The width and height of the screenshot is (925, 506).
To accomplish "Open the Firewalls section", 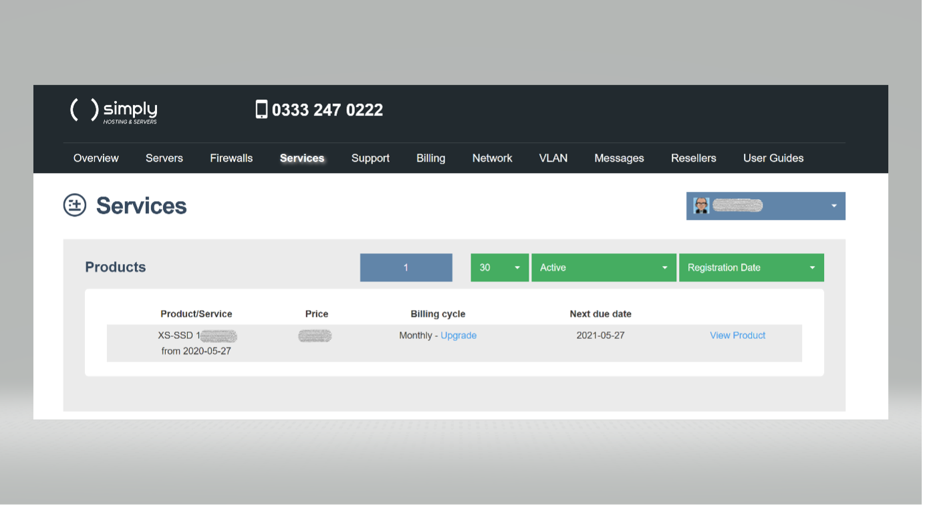I will 231,158.
